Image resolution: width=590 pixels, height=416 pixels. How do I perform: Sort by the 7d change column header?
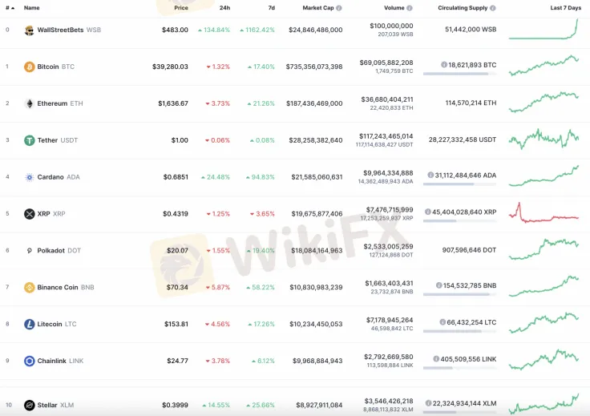tap(271, 8)
